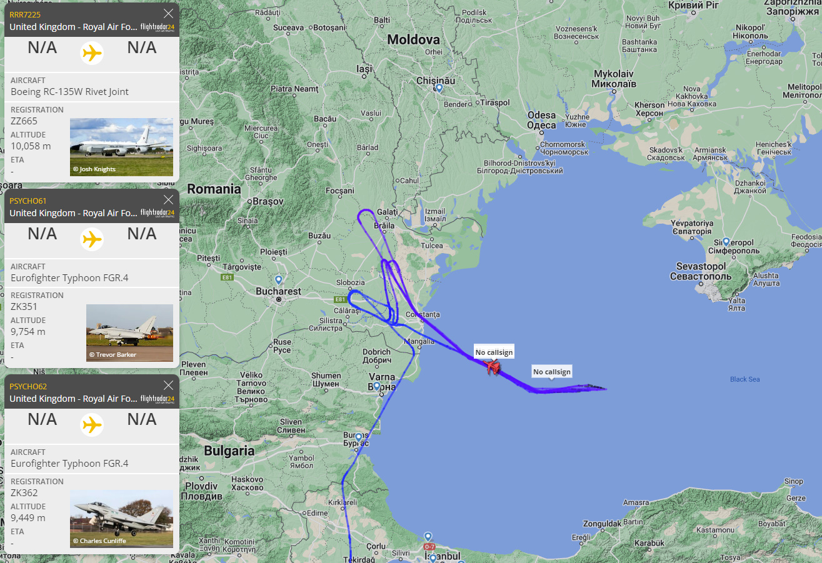Click the RRR7225 callsign header
Image resolution: width=822 pixels, height=563 pixels.
coord(25,14)
